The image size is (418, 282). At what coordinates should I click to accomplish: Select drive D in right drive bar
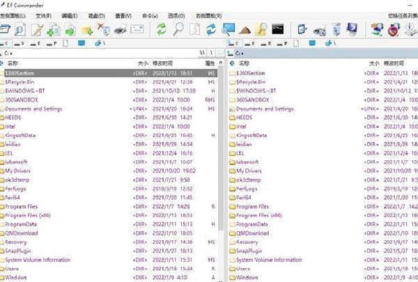point(250,43)
